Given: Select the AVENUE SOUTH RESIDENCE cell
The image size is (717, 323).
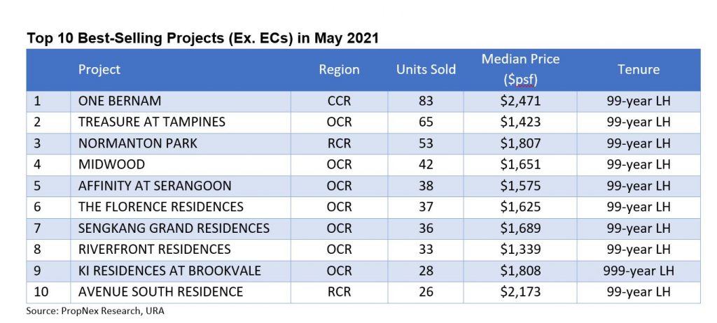Looking at the screenshot, I should pos(160,292).
